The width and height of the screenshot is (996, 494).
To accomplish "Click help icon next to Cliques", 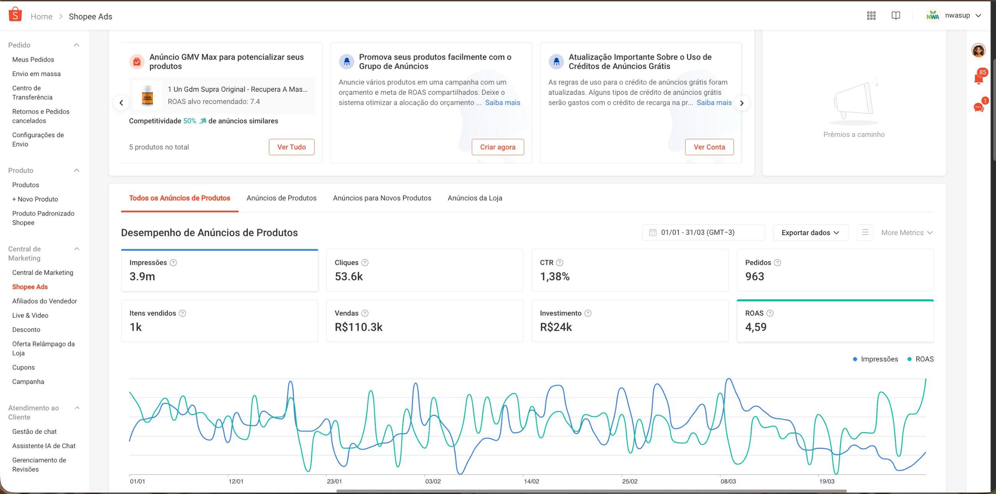I will [365, 262].
